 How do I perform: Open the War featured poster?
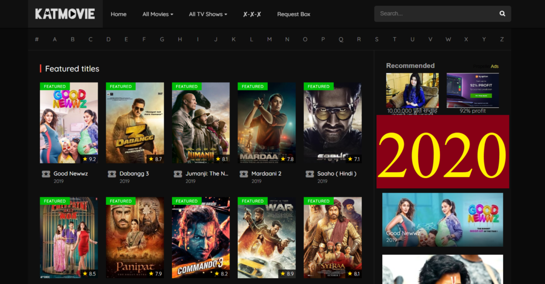tap(267, 238)
